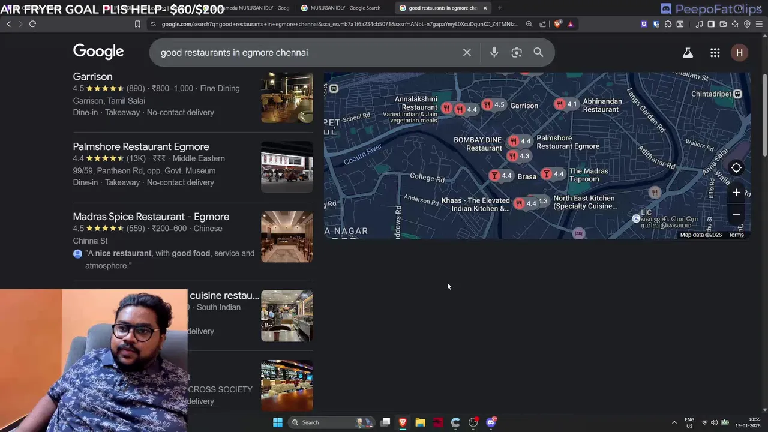
Task: Start voice search via microphone icon
Action: pos(494,52)
